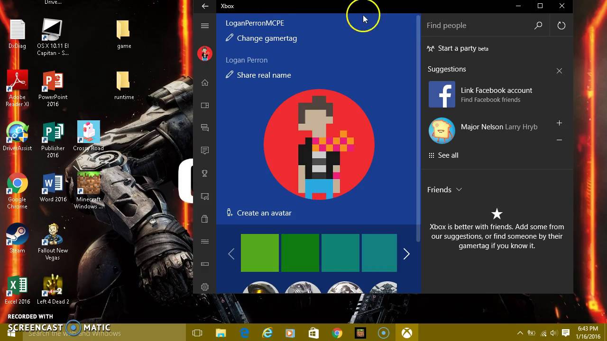This screenshot has width=607, height=341.
Task: Open Task View from taskbar
Action: pyautogui.click(x=197, y=333)
